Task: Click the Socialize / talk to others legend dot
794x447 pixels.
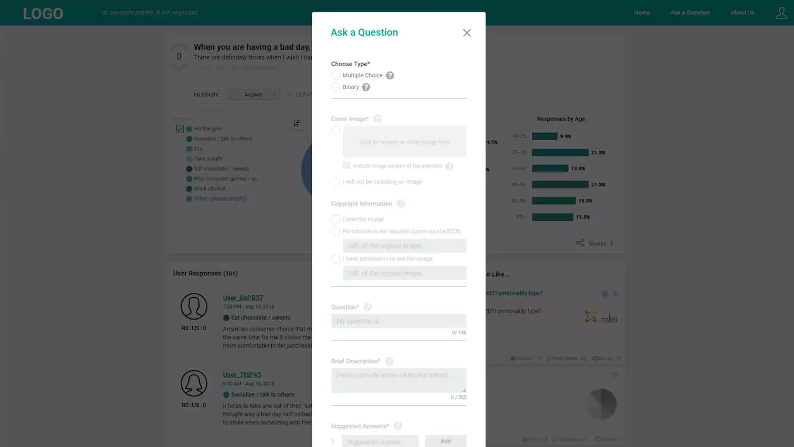Action: click(x=189, y=139)
